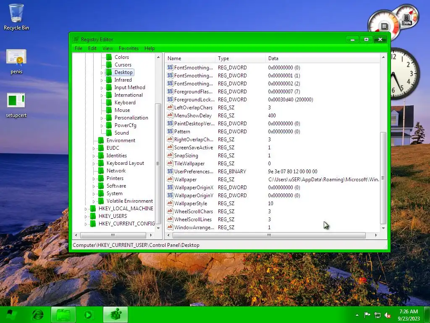Sort values by Type column header
430x323 pixels.
tap(241, 58)
